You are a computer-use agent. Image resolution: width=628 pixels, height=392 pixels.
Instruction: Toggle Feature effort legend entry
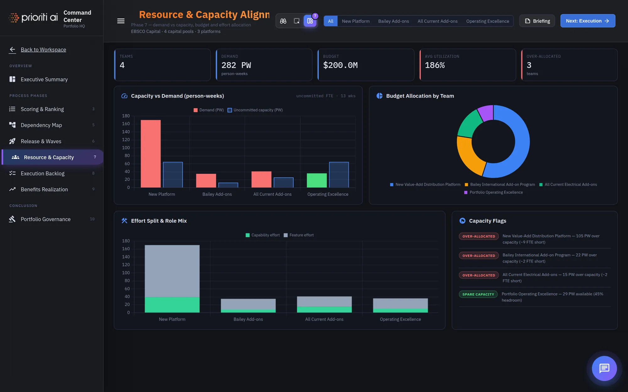tap(299, 235)
